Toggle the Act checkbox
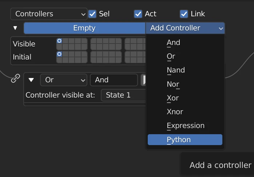This screenshot has height=177, width=254. click(x=138, y=14)
